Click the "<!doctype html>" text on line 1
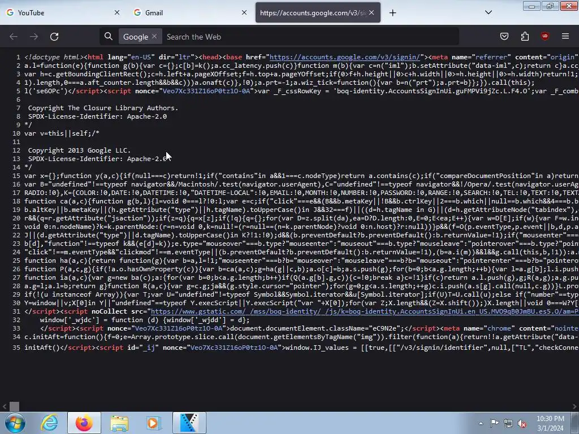Viewport: 579px width, 434px height. tap(54, 57)
